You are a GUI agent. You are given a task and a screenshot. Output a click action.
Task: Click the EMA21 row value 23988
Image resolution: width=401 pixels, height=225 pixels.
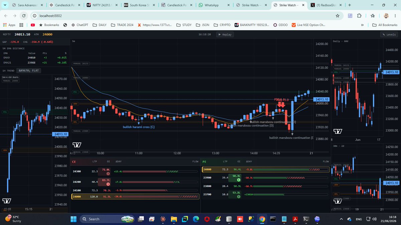tap(31, 62)
